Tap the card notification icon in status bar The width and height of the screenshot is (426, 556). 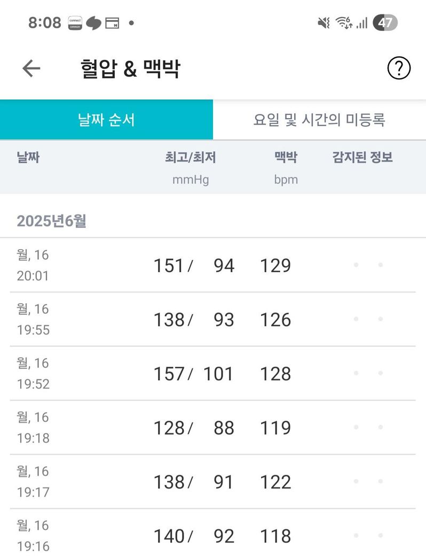click(112, 23)
